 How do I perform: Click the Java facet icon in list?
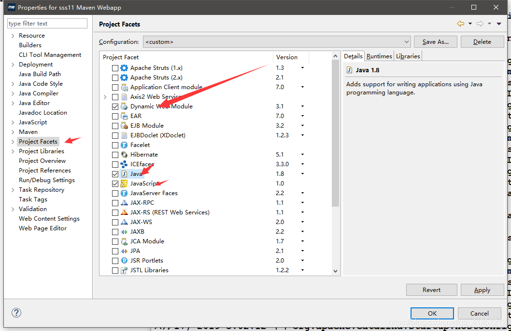point(124,174)
